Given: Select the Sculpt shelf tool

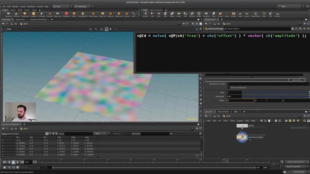Looking at the screenshot, I should click(x=240, y=14).
